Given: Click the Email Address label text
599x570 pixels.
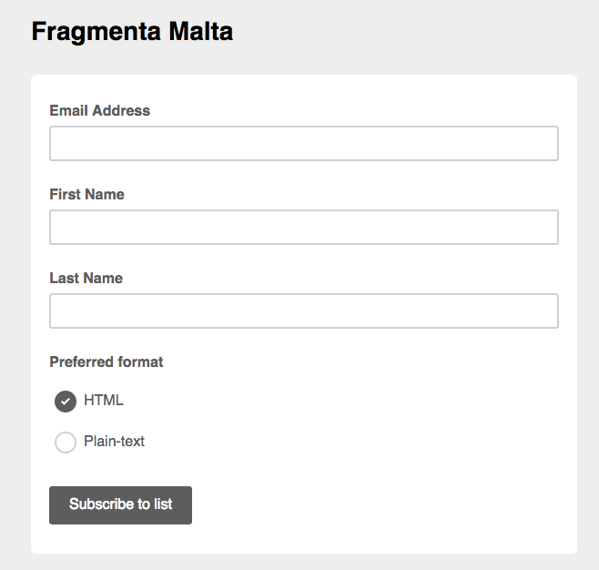Looking at the screenshot, I should pos(99,110).
